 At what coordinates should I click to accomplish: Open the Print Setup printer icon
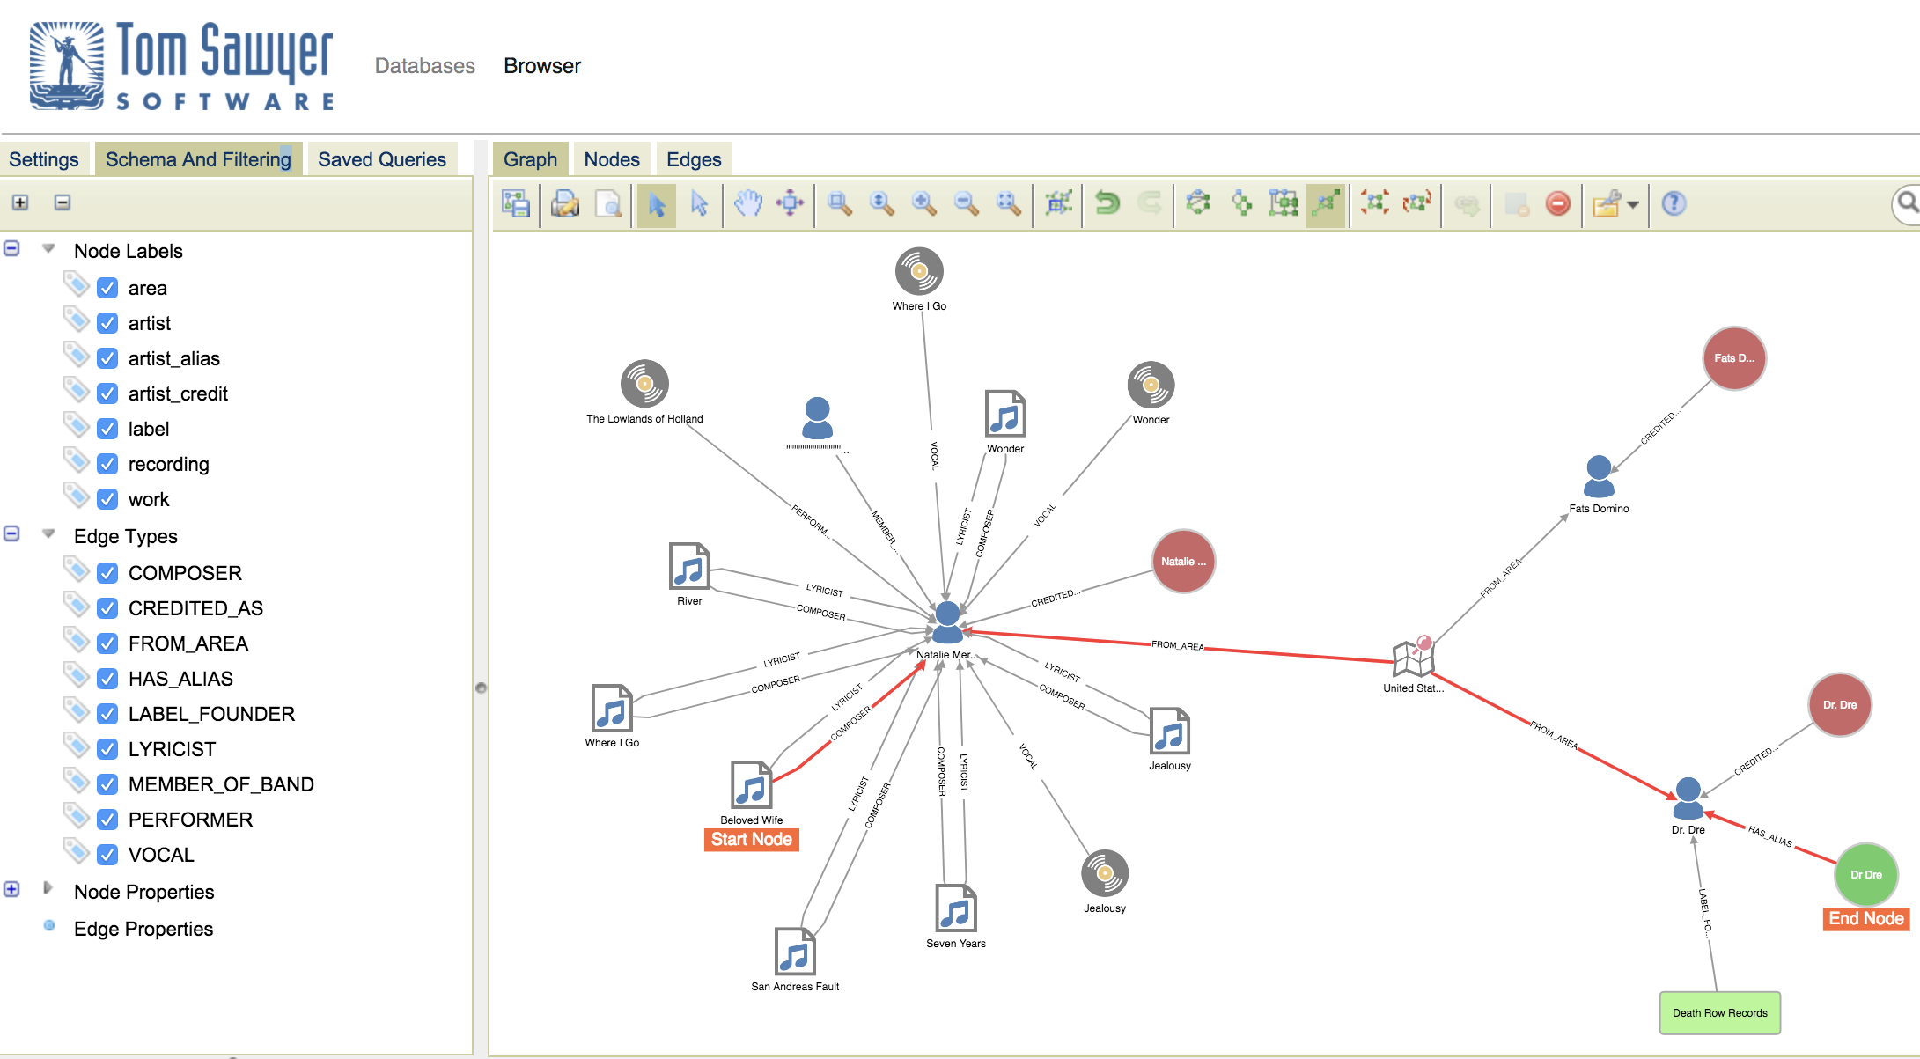pyautogui.click(x=565, y=204)
